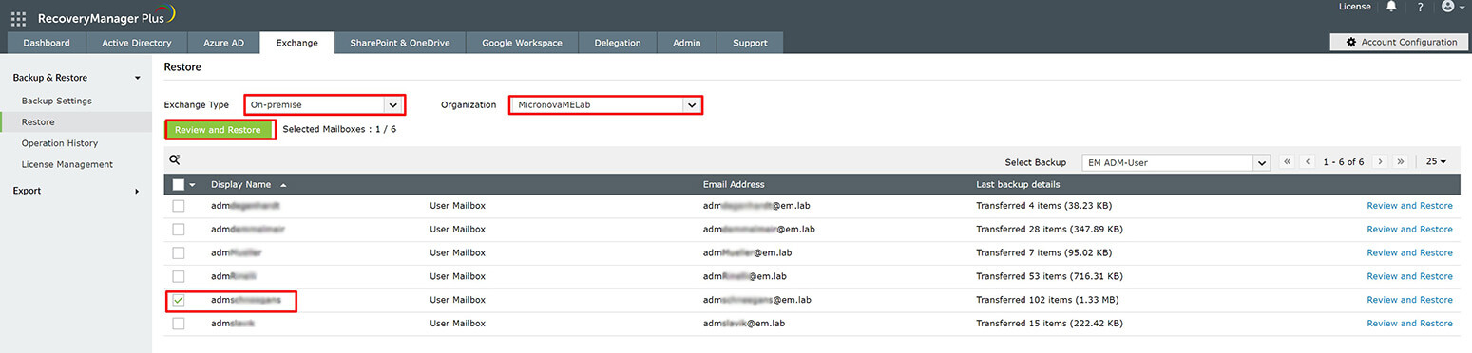Toggle the select-all header checkbox

(179, 184)
